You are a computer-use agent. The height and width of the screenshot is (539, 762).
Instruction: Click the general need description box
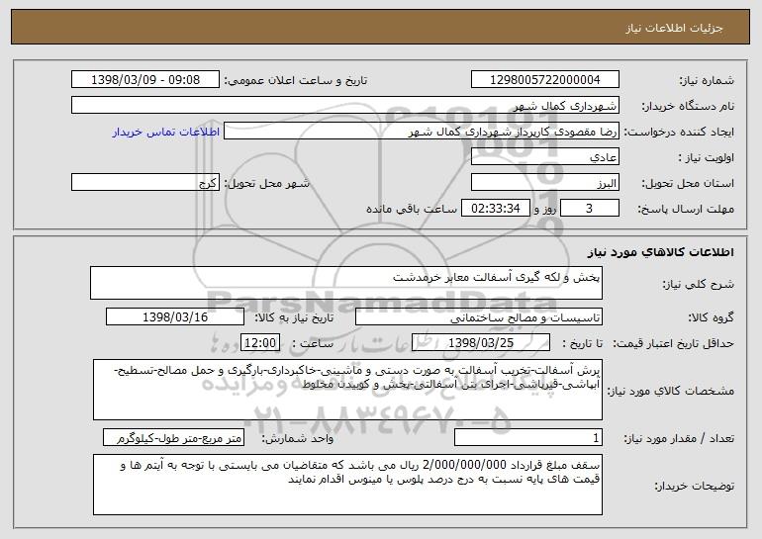click(346, 283)
